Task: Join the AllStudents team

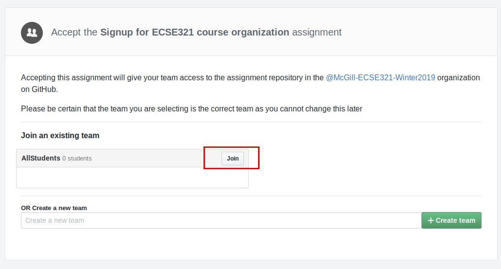Action: point(233,159)
